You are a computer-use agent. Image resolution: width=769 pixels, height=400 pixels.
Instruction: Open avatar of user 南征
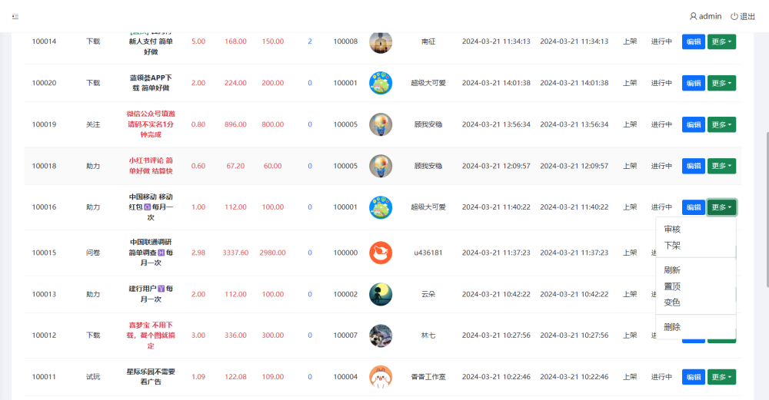(x=381, y=41)
